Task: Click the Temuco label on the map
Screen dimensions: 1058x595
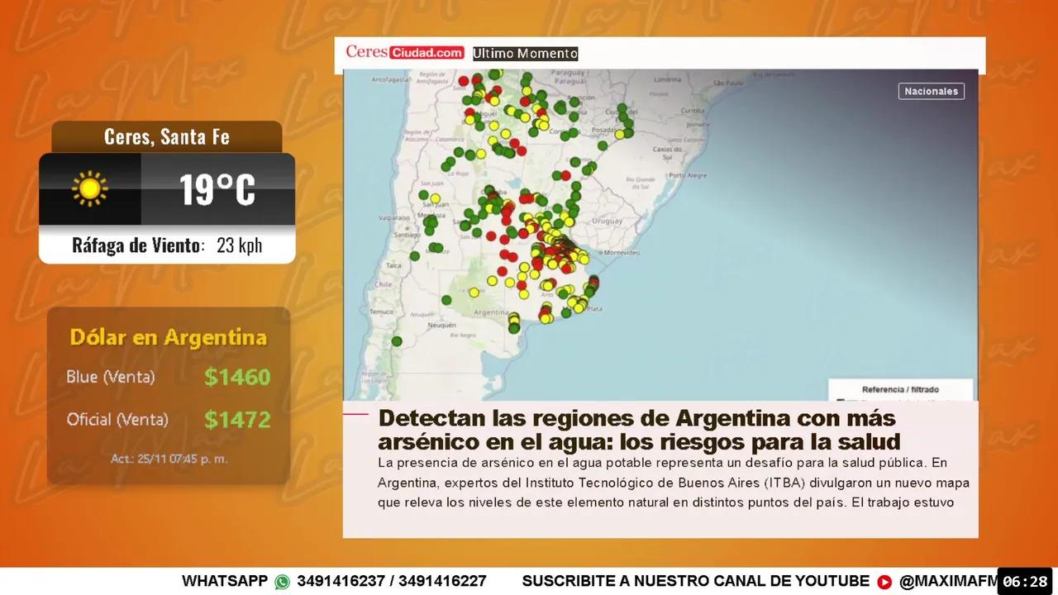Action: tap(381, 312)
